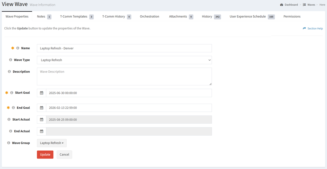
Task: Click info icon next to Description
Action: click(x=9, y=72)
